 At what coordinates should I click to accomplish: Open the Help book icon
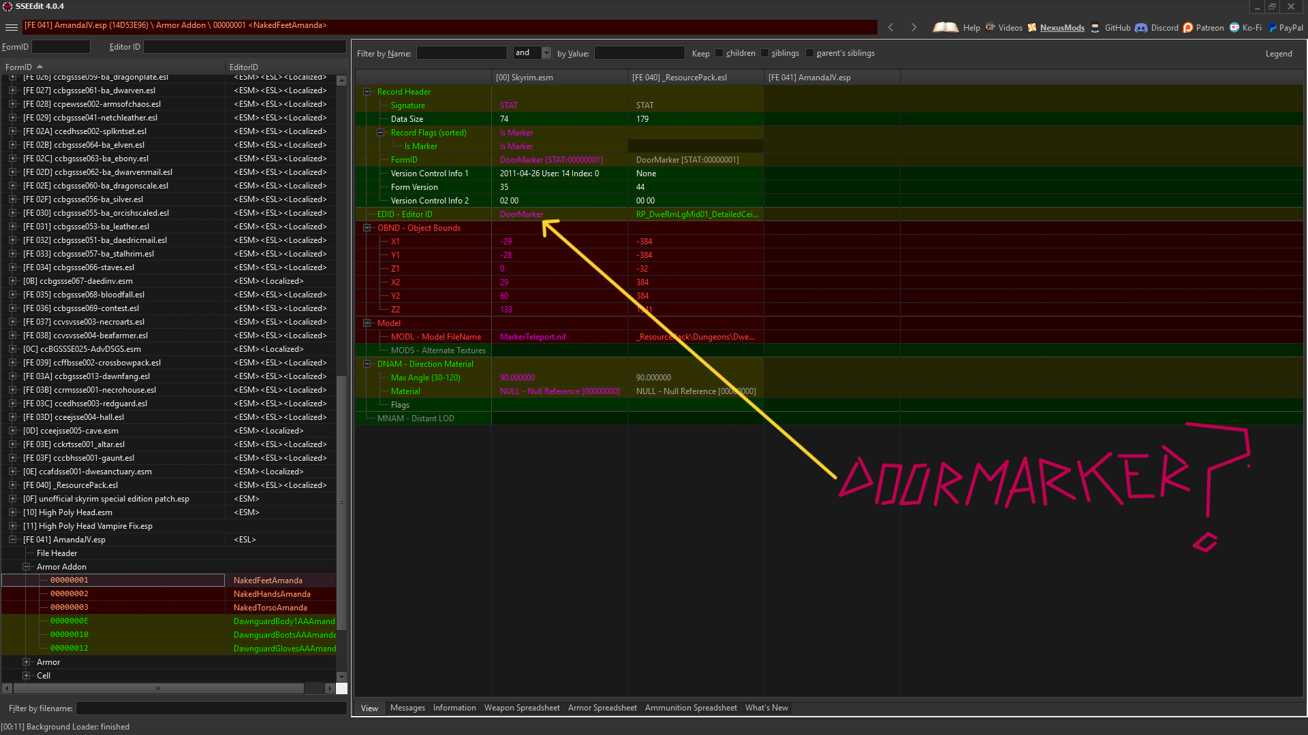(945, 27)
